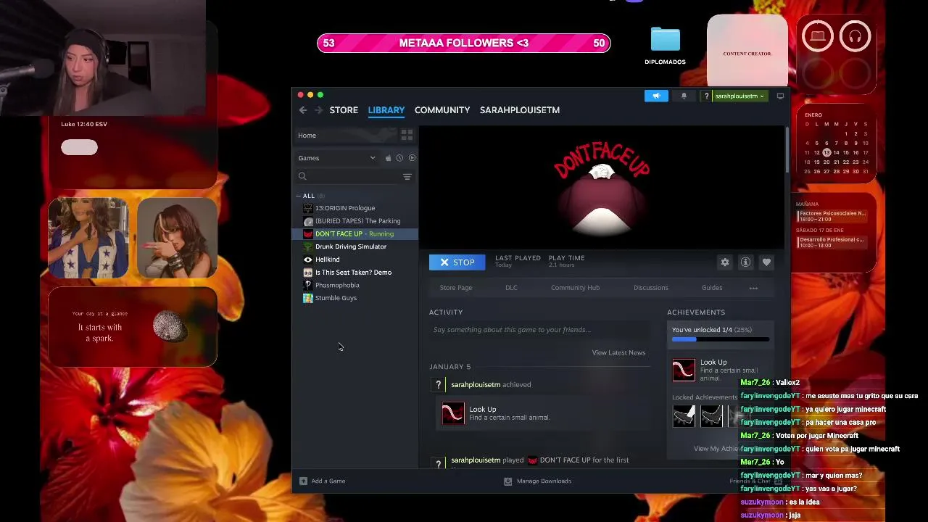Image resolution: width=928 pixels, height=522 pixels.
Task: Select the Stumble Guys game icon
Action: 308,298
